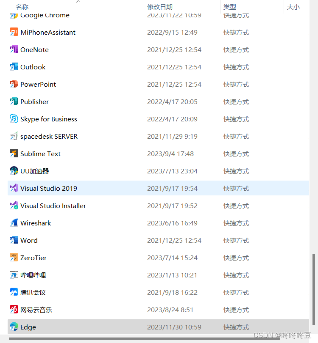Click the Visual Studio Installer icon
The width and height of the screenshot is (318, 343).
[x=14, y=206]
